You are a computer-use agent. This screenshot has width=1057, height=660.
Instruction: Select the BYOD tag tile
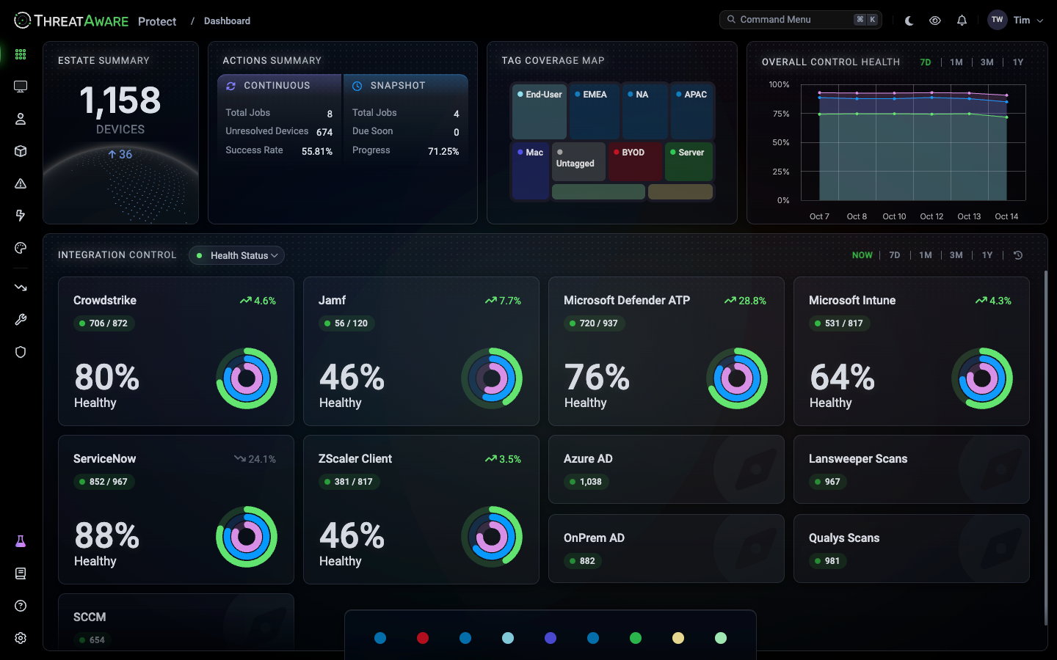635,161
